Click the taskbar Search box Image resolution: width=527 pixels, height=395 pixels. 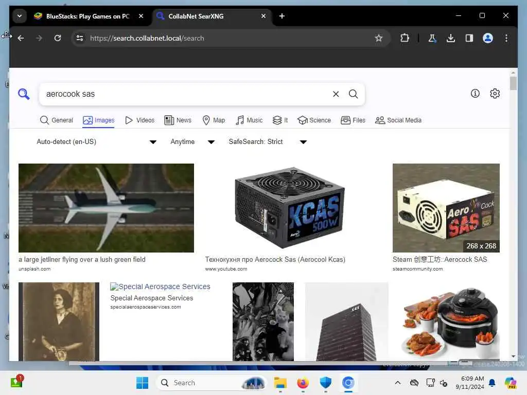211,383
